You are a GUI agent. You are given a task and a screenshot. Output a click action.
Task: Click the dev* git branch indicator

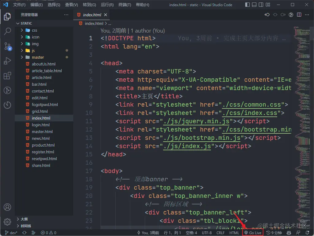11,233
